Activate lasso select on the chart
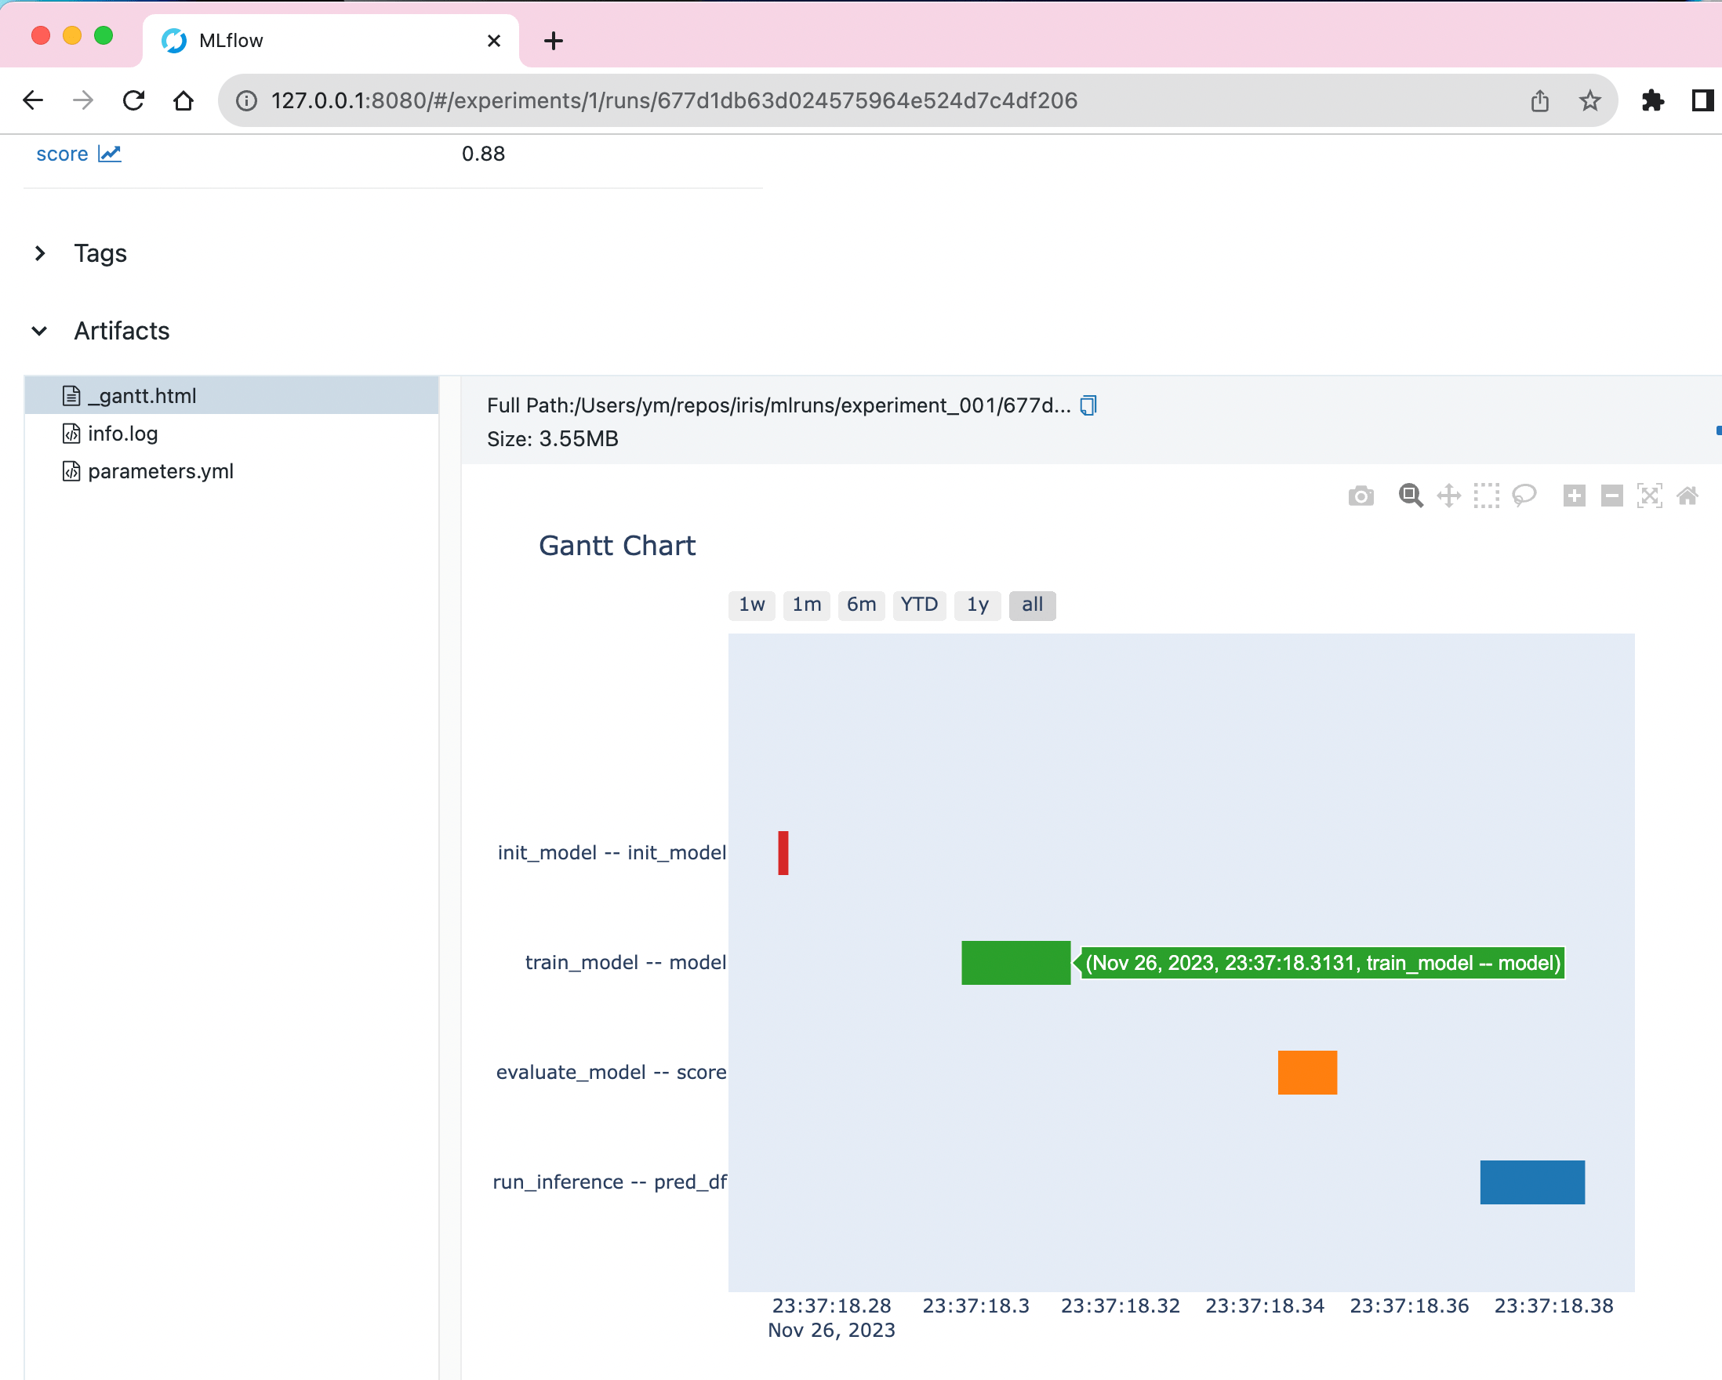The width and height of the screenshot is (1722, 1380). click(x=1523, y=495)
